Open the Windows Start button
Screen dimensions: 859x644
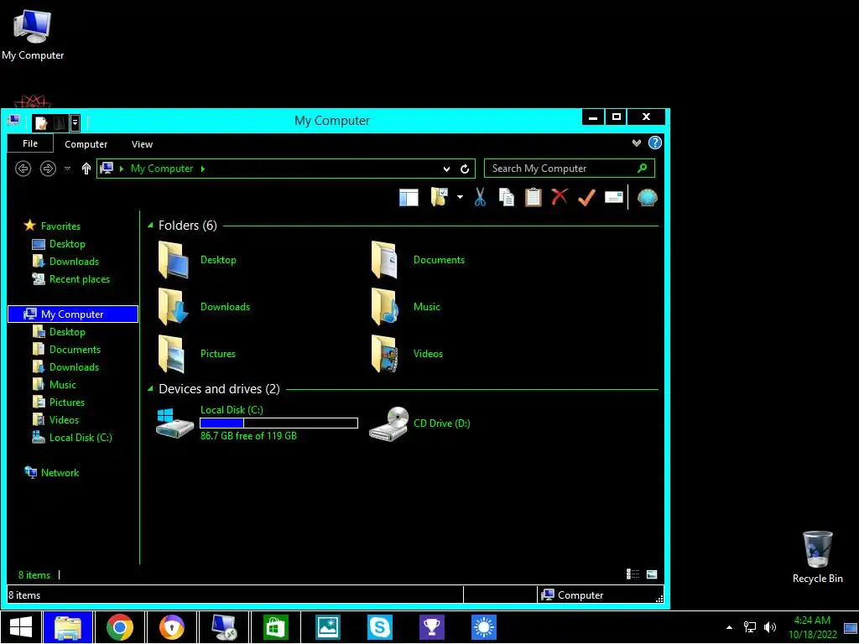21,627
